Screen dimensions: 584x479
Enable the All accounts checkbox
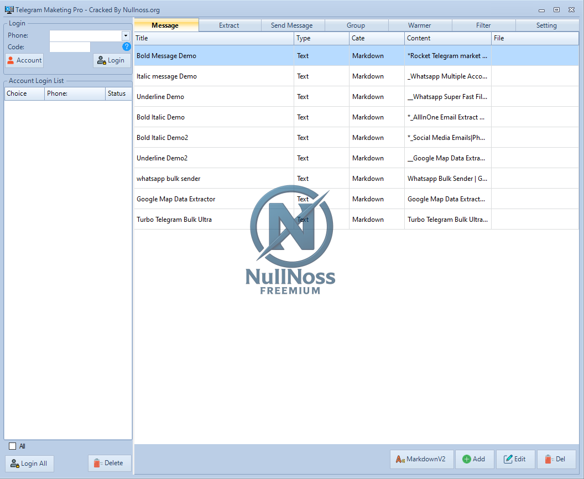tap(13, 446)
